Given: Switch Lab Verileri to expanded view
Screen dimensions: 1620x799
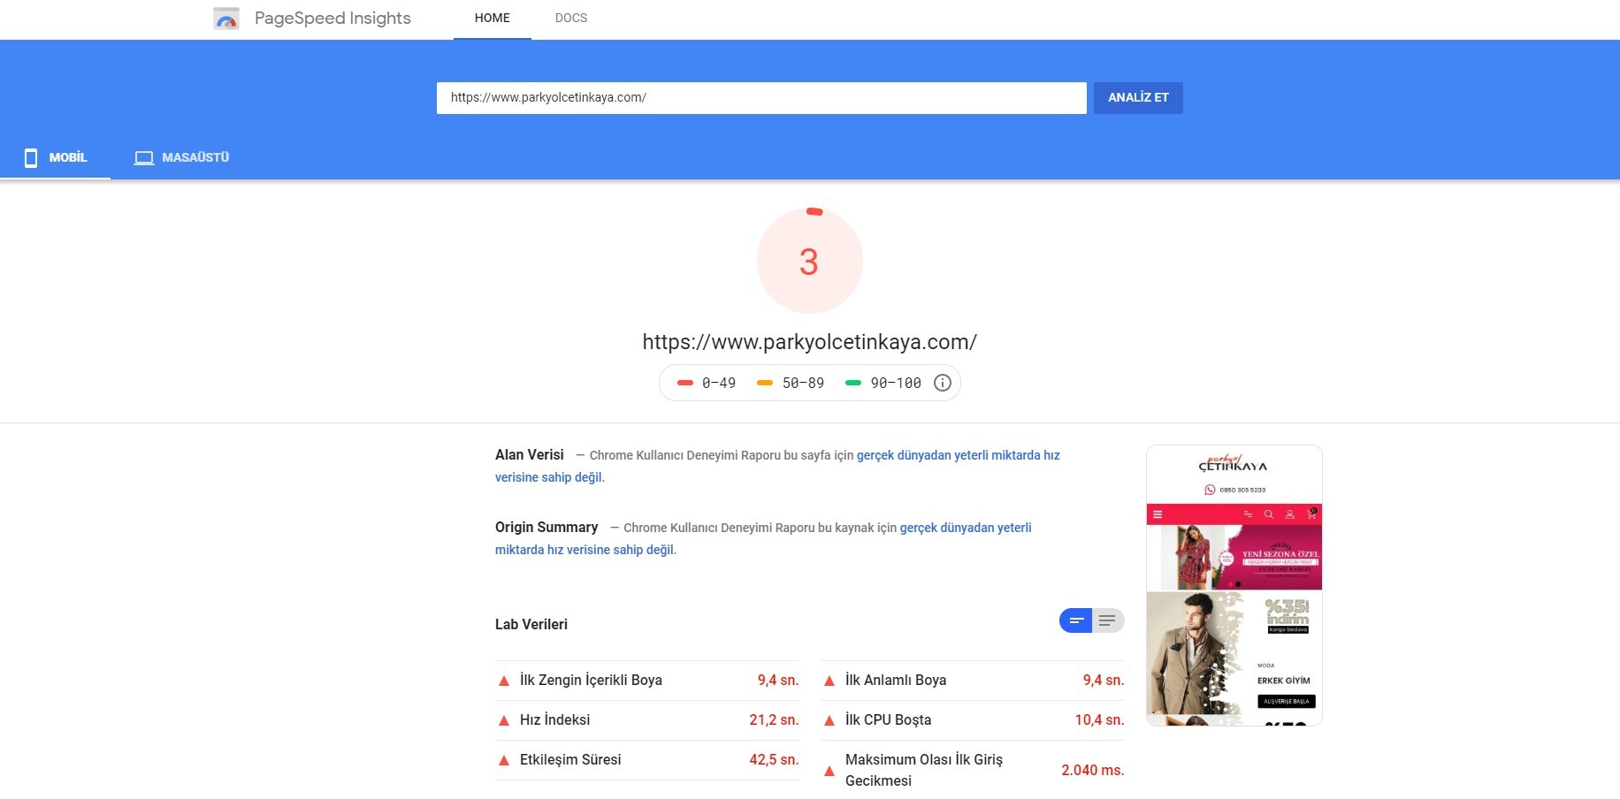Looking at the screenshot, I should coord(1108,620).
